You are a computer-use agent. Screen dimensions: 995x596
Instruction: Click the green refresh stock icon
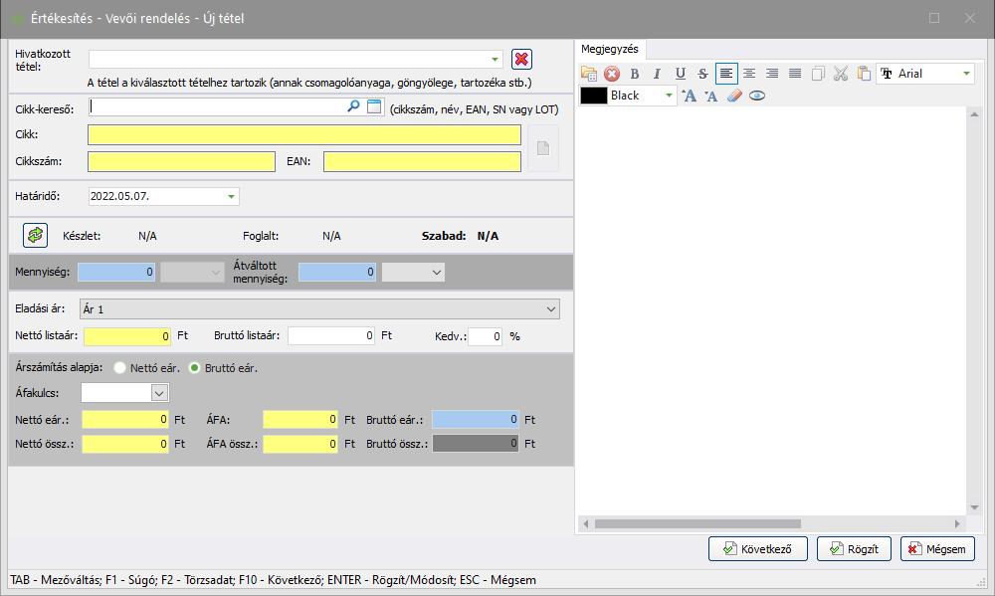tap(35, 236)
